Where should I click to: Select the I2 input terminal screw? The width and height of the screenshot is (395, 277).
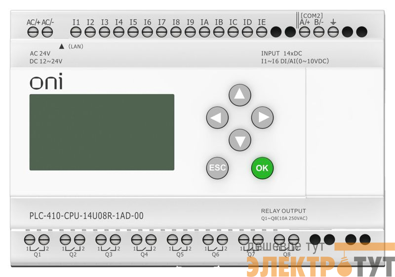pyautogui.click(x=90, y=32)
